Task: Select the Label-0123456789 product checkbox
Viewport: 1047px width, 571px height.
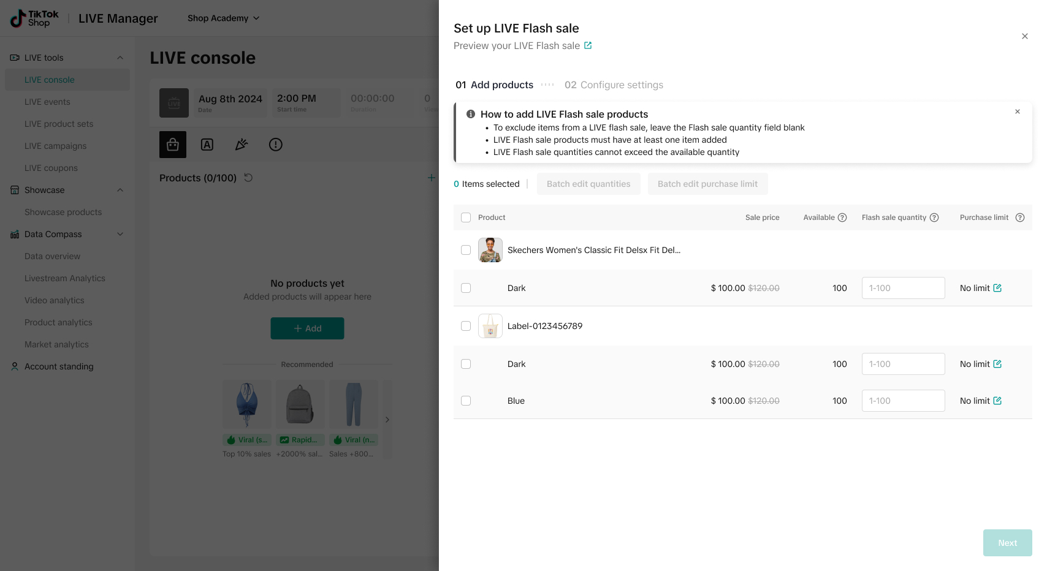Action: pos(466,326)
